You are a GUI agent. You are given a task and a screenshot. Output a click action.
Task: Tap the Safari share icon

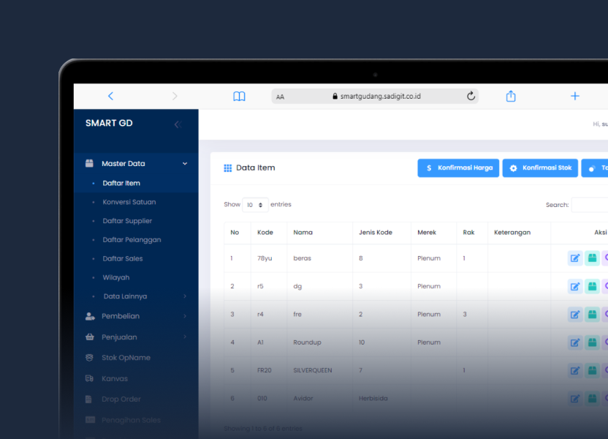pyautogui.click(x=511, y=97)
